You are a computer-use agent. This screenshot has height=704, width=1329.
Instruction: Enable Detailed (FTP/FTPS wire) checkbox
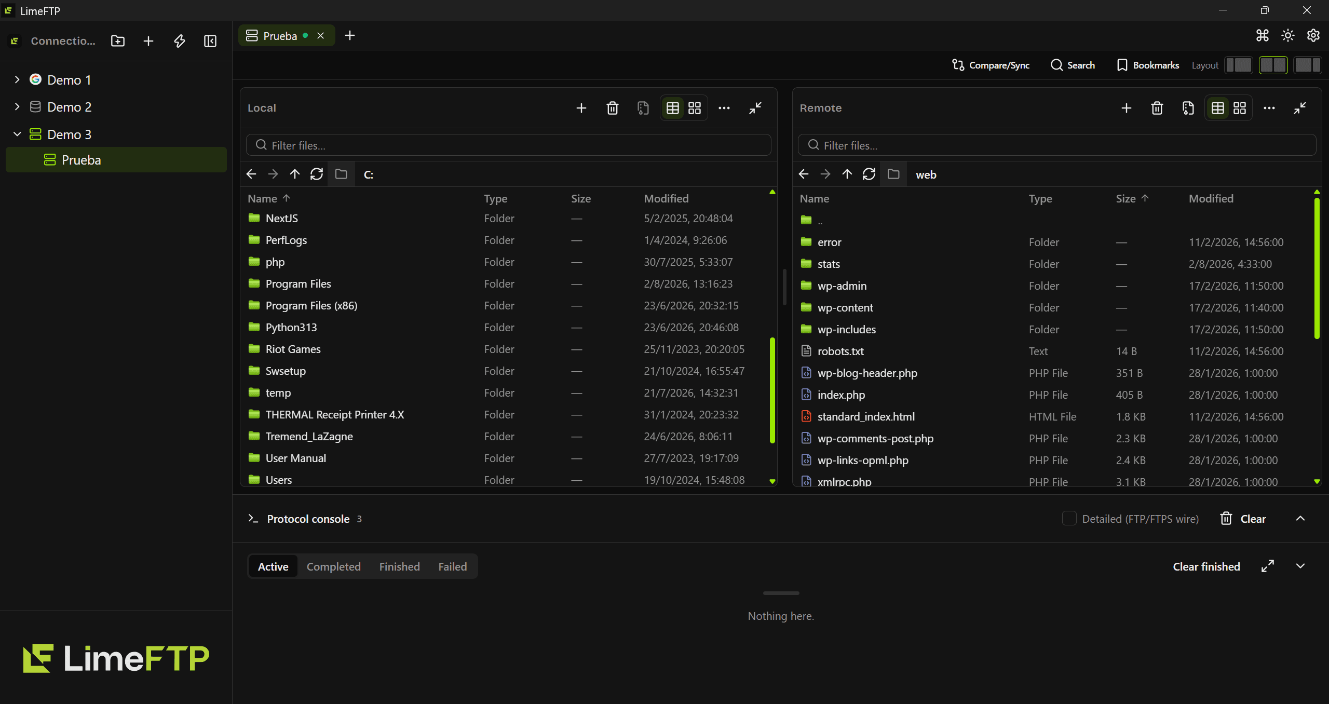pos(1069,518)
